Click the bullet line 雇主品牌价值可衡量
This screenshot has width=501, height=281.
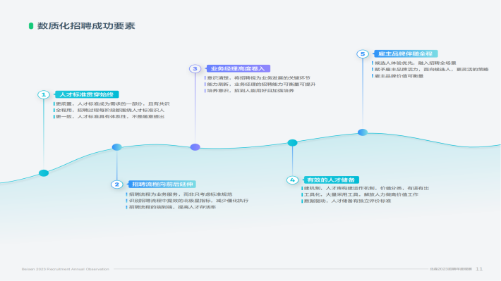click(x=399, y=76)
